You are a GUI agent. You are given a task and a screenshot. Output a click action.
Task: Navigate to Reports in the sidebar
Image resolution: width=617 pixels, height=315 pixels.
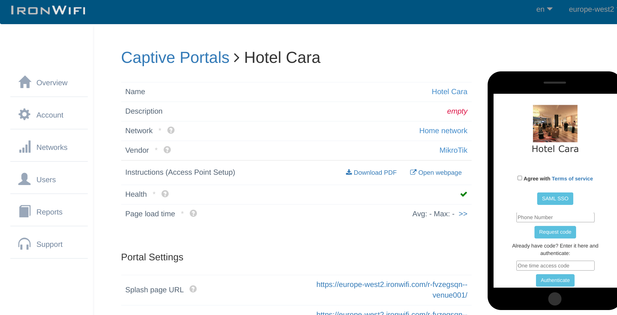pos(49,212)
